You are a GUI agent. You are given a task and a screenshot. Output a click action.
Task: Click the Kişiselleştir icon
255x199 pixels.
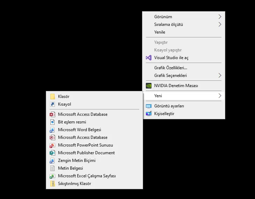[x=149, y=114]
